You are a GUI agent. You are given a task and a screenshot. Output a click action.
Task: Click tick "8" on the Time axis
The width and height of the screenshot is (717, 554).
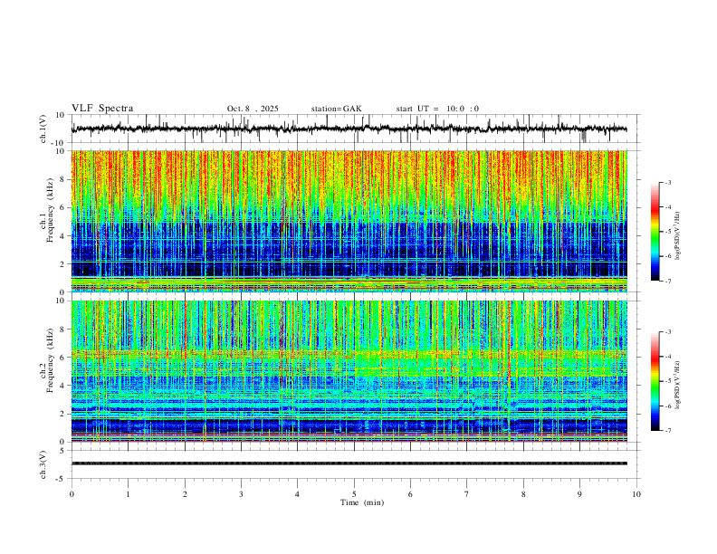[x=523, y=494]
